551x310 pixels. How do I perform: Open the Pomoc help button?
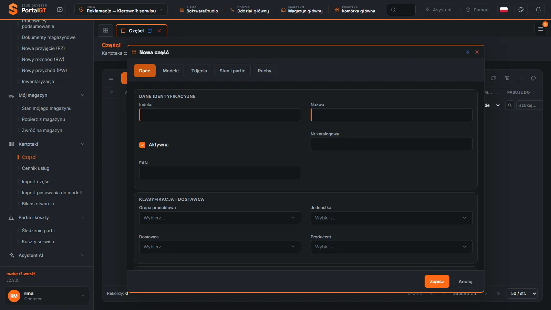pyautogui.click(x=477, y=10)
